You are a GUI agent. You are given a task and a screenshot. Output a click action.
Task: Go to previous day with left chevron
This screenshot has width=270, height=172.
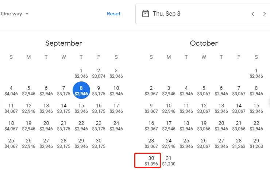253,14
